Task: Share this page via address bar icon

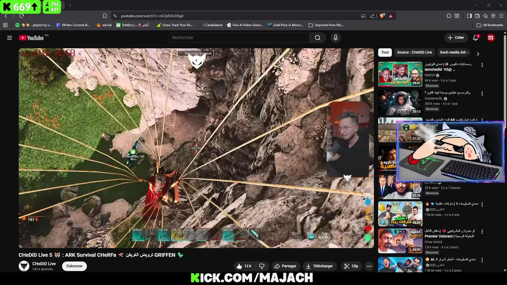Action: [x=372, y=16]
